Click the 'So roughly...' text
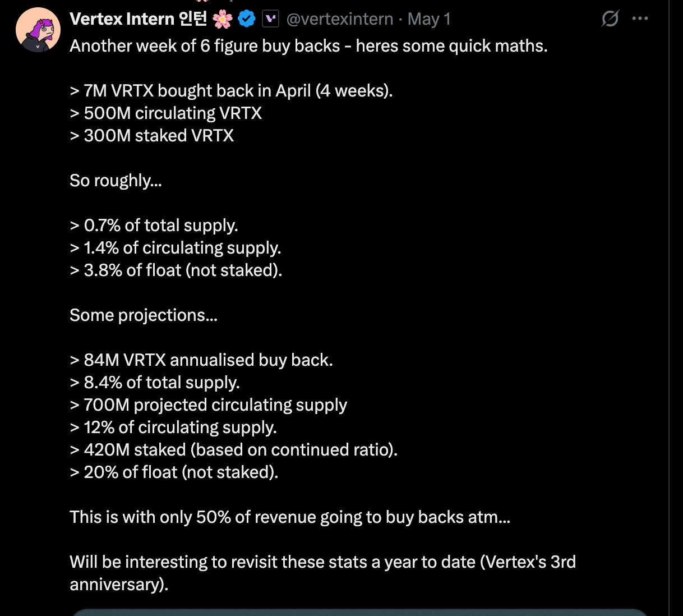The image size is (683, 616). pos(116,181)
